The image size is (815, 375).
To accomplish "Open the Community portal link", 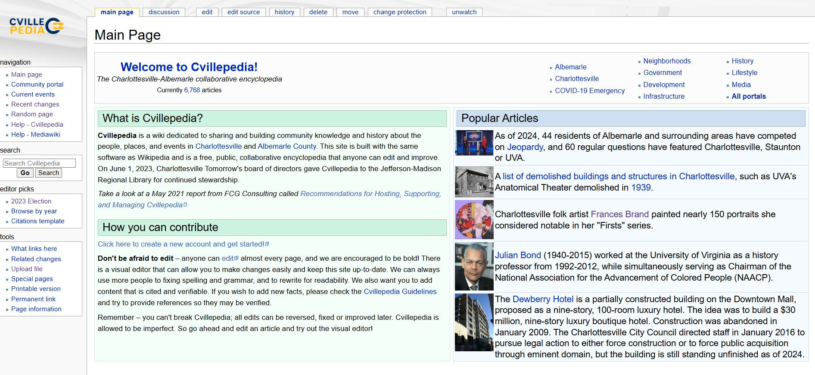I will click(37, 84).
